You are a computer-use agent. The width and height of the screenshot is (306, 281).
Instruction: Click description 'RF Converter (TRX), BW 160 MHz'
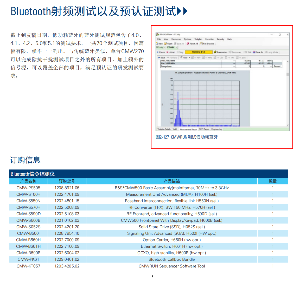pyautogui.click(x=160, y=207)
